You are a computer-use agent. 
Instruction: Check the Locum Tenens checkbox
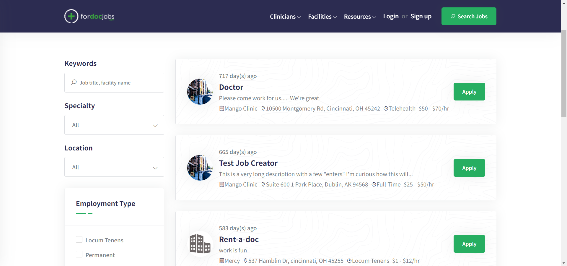point(79,240)
